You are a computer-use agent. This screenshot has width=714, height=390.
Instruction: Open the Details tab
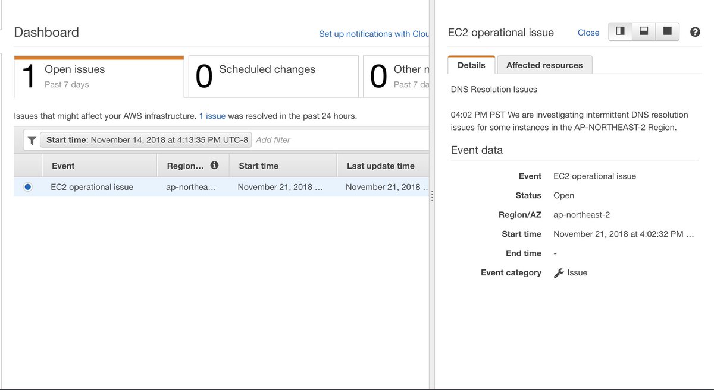pos(471,65)
